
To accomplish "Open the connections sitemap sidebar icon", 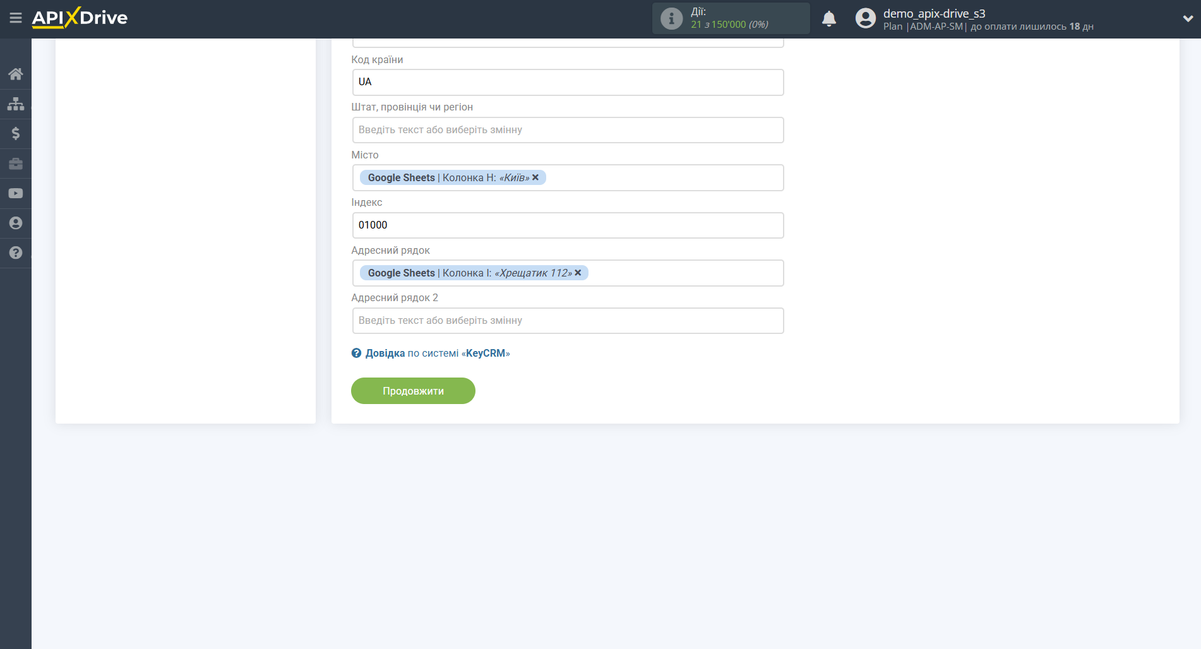I will tap(16, 104).
